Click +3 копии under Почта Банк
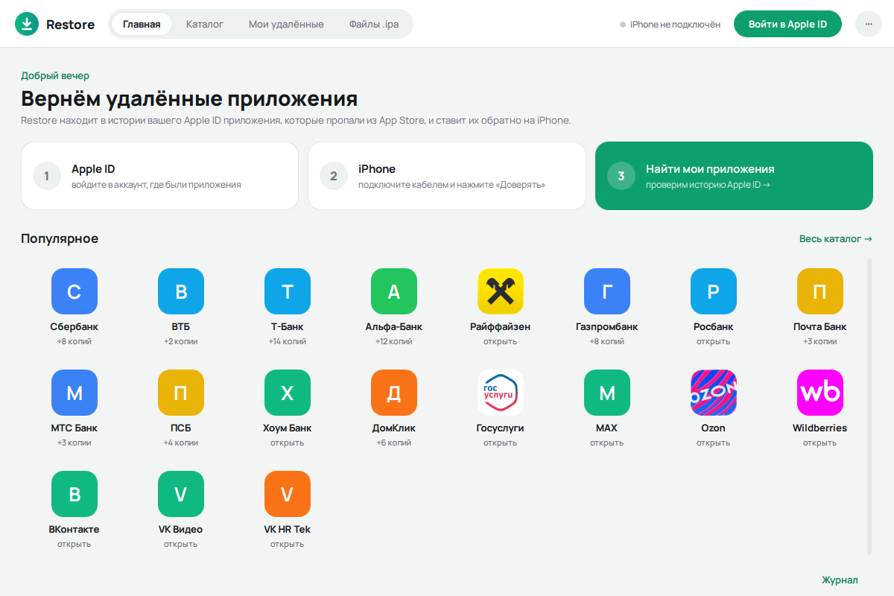The image size is (894, 596). (x=820, y=341)
